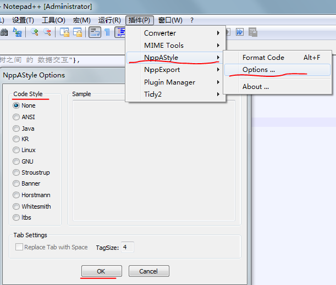This screenshot has width=336, height=285.
Task: Click the Replace toolbar icon
Action: pyautogui.click(x=17, y=32)
